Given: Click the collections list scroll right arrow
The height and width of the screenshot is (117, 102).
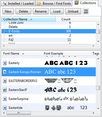Looking at the screenshot, I should (x=94, y=46).
